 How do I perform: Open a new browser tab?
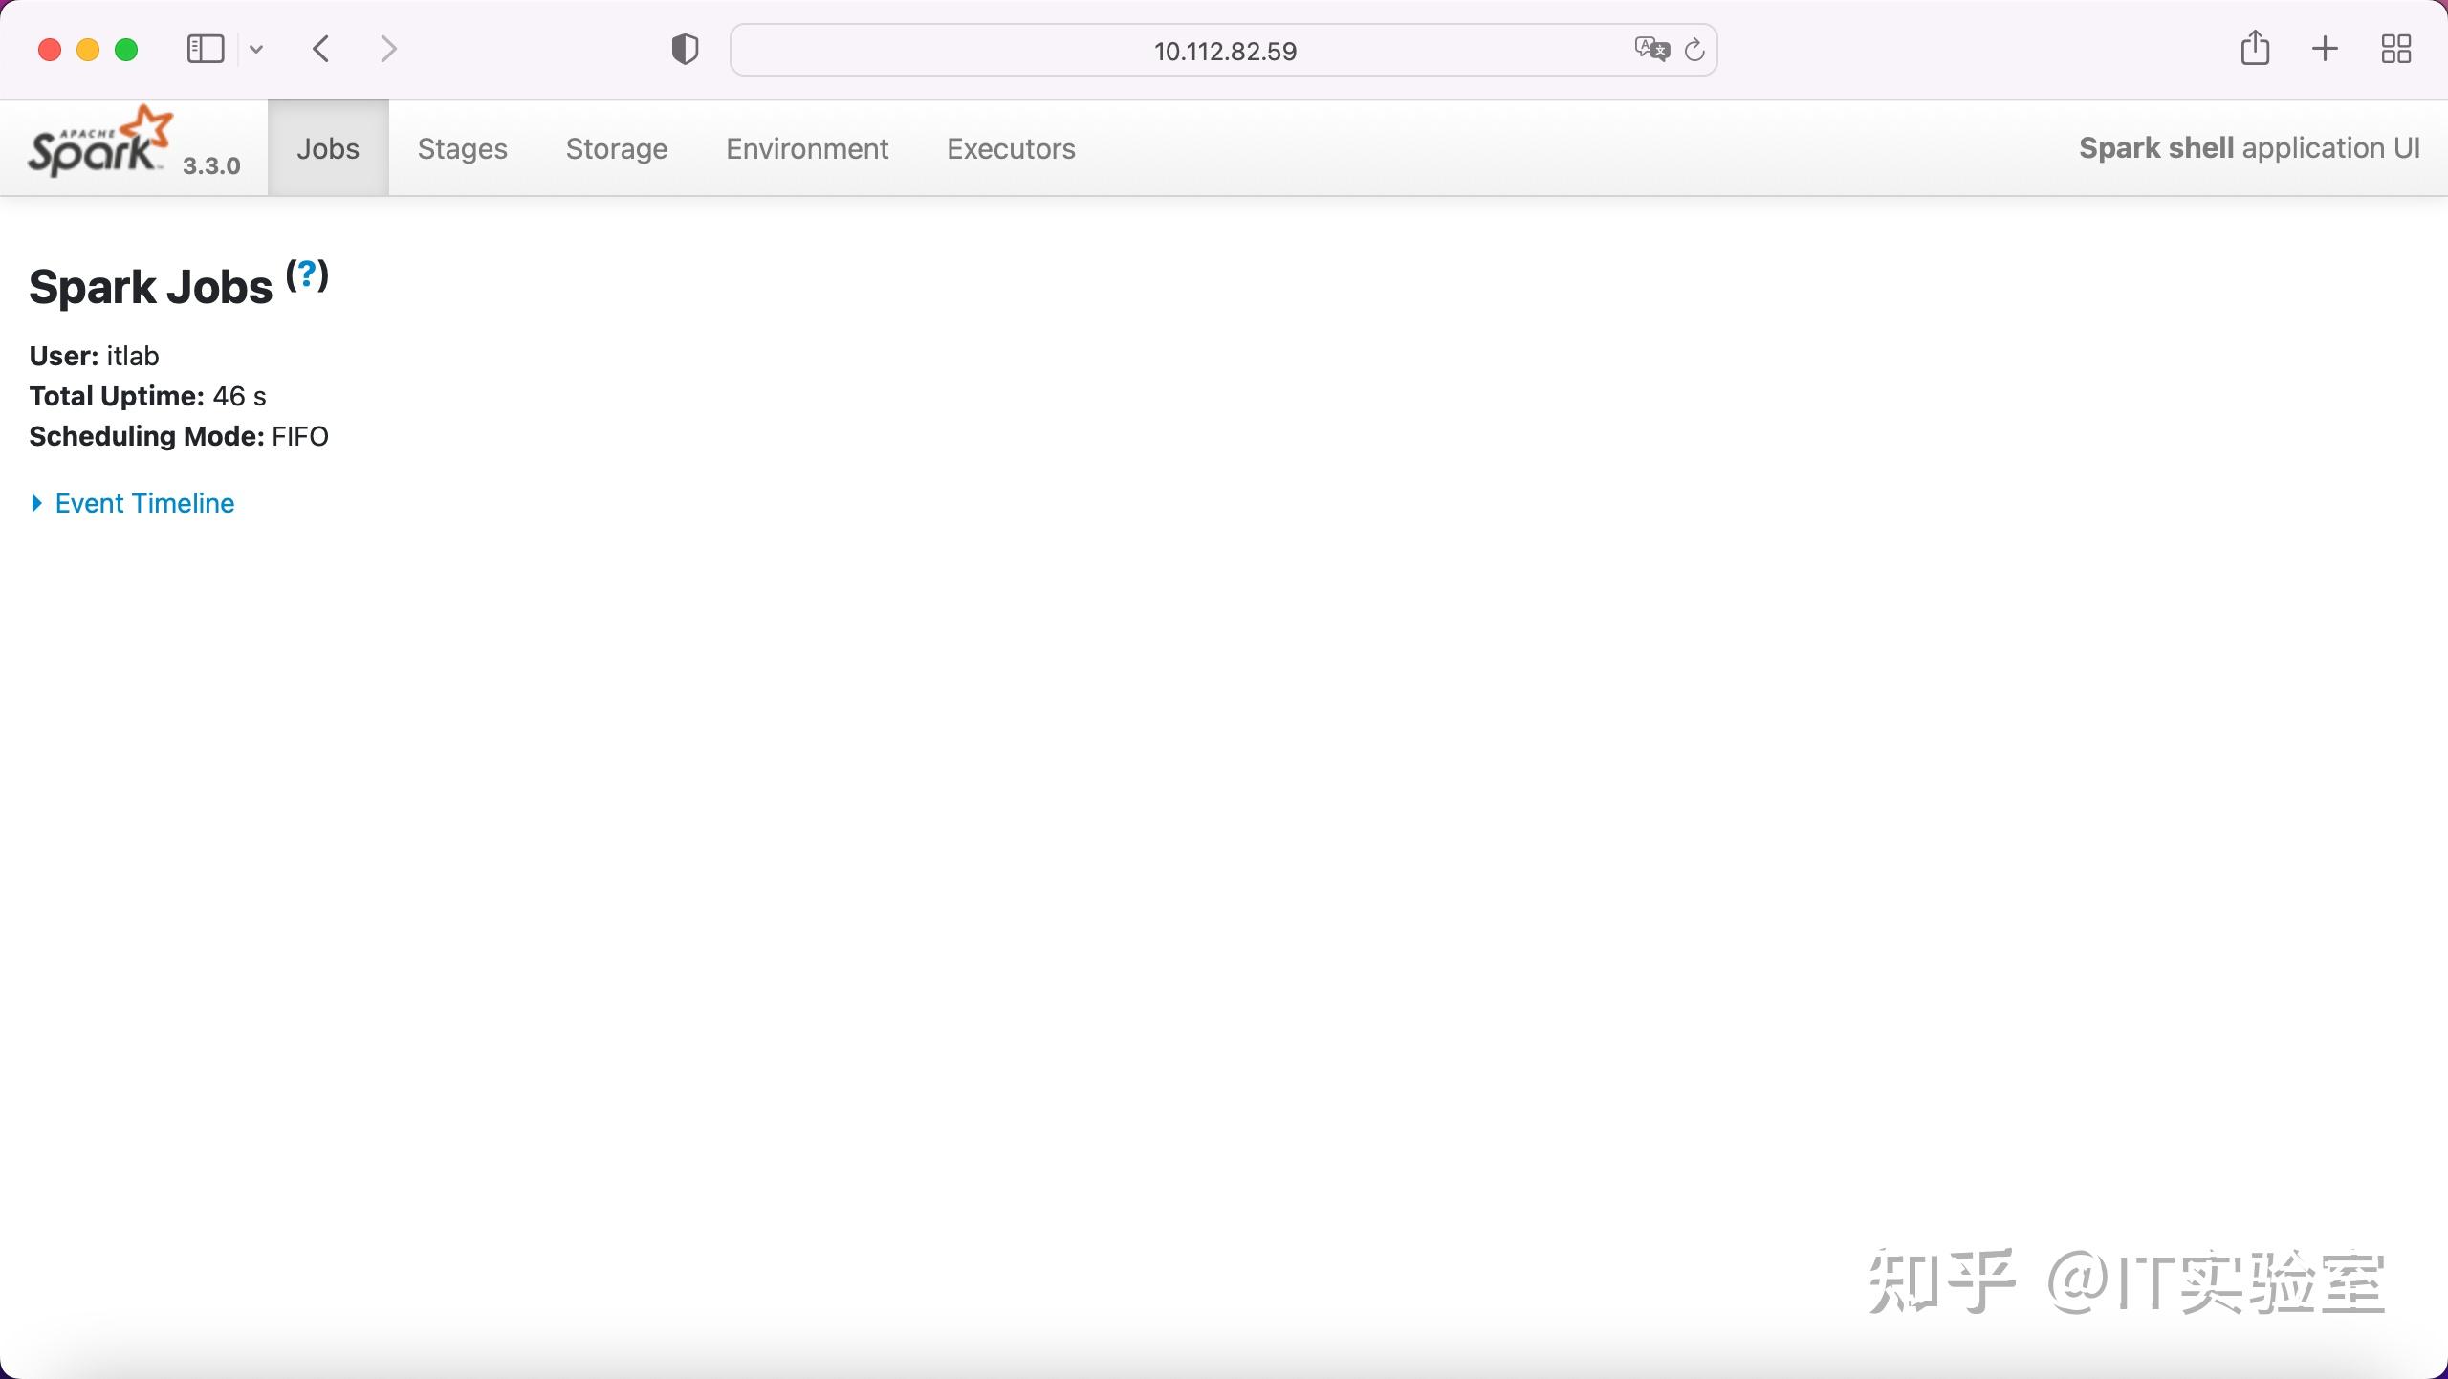coord(2324,49)
